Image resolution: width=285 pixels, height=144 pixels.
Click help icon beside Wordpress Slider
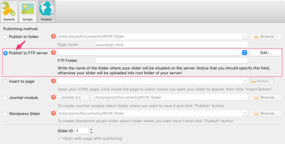click(54, 114)
